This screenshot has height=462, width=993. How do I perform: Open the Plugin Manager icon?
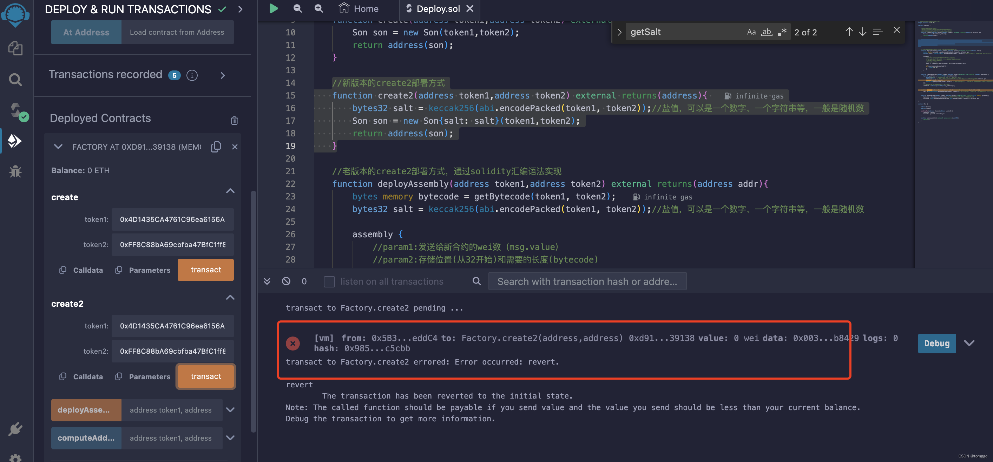click(15, 429)
